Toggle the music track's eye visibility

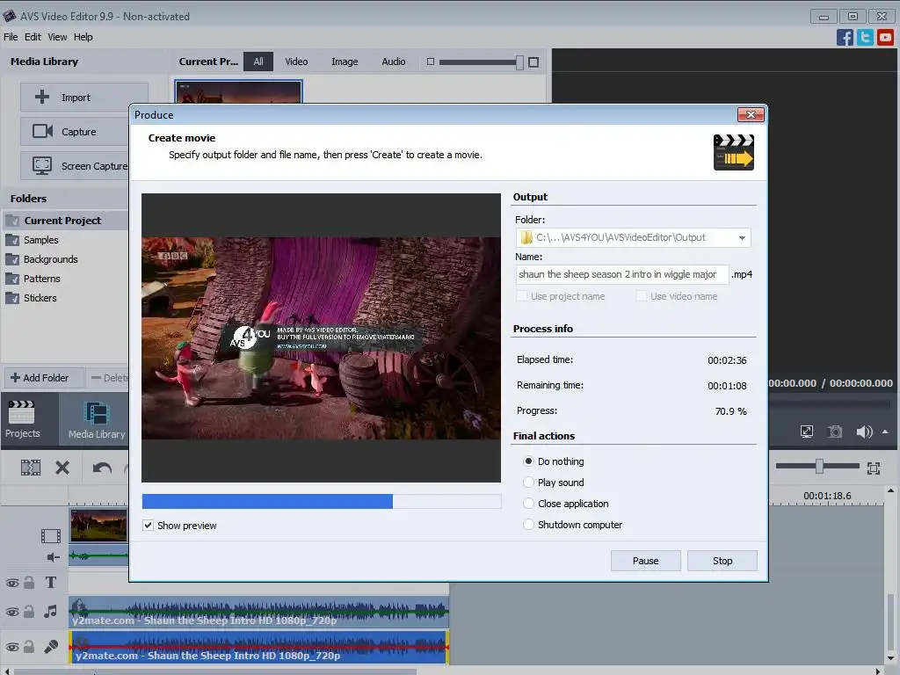12,612
